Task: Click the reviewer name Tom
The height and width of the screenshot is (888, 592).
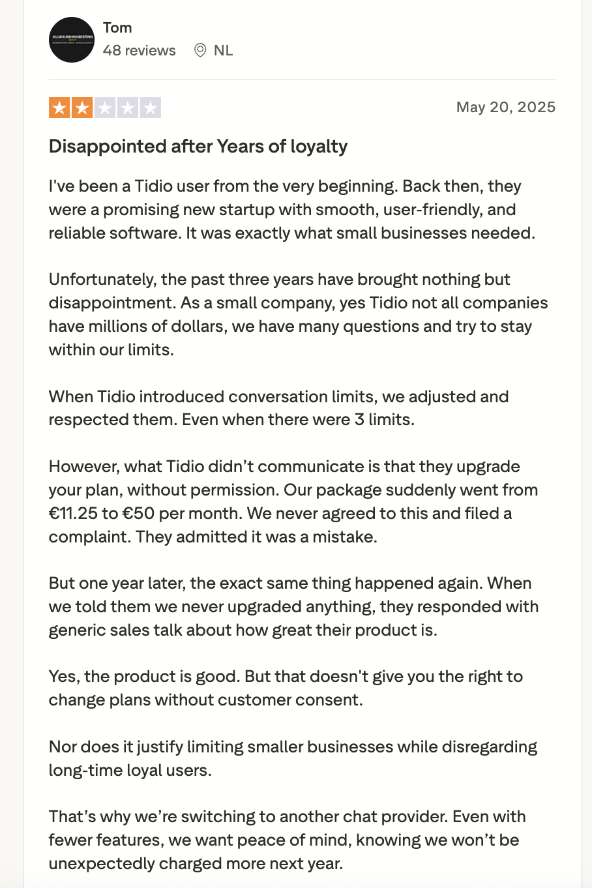Action: (117, 27)
